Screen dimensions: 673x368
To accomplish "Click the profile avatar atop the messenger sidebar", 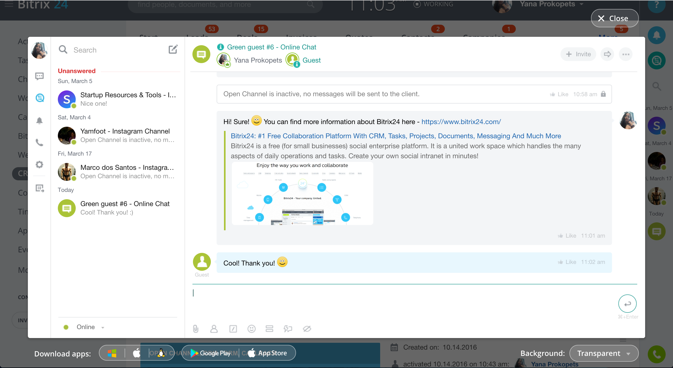I will tap(39, 50).
